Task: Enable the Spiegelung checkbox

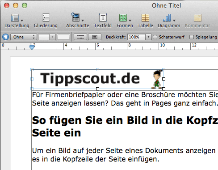Action: click(x=192, y=37)
